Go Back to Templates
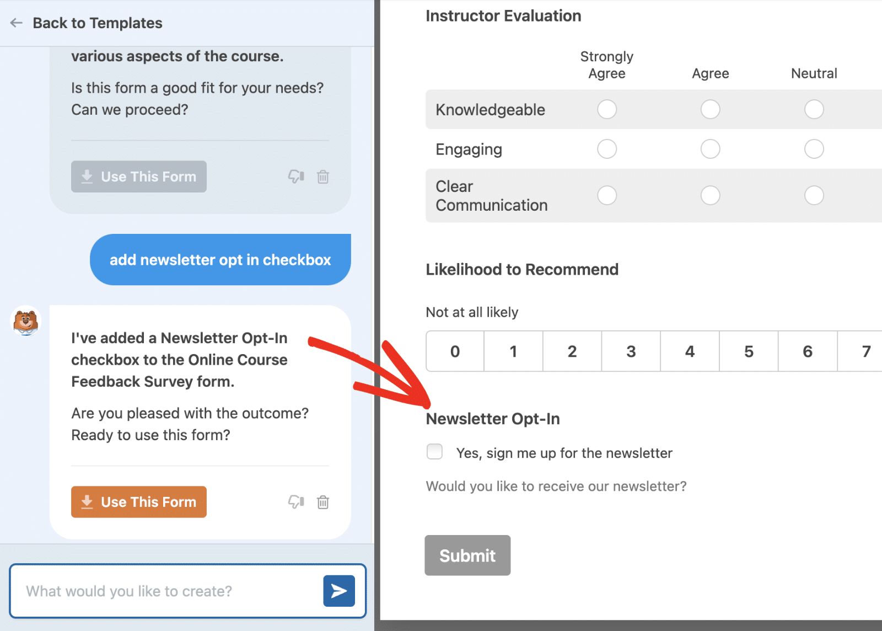Image resolution: width=882 pixels, height=631 pixels. pyautogui.click(x=97, y=23)
